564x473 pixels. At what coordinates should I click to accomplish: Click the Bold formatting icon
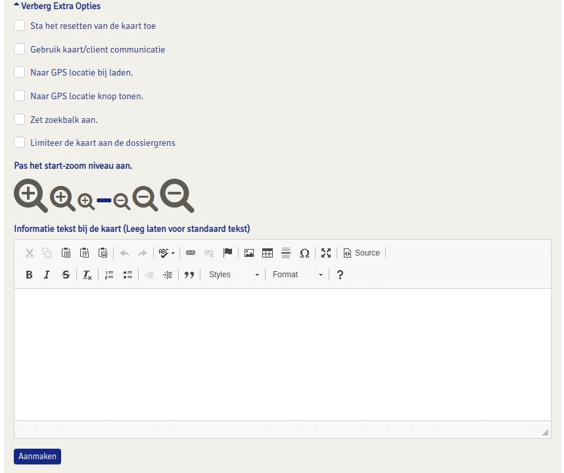tap(29, 275)
